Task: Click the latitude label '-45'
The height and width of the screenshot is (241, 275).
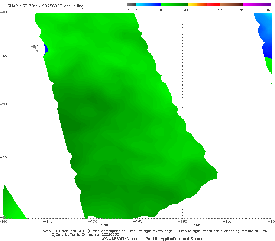Action: pos(3,56)
